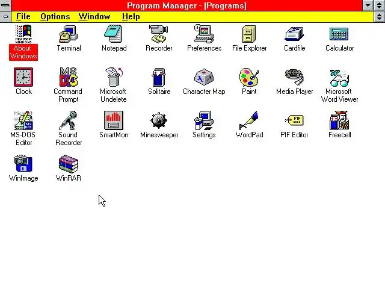Select the Calculator icon
This screenshot has height=289, width=385.
pyautogui.click(x=339, y=34)
